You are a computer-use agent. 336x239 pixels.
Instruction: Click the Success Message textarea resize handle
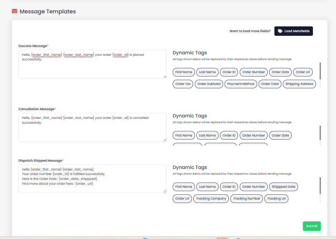[x=165, y=76]
